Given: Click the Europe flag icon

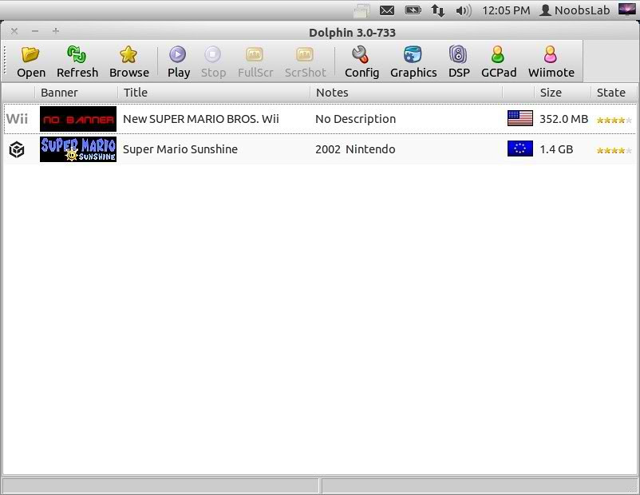Looking at the screenshot, I should 520,148.
